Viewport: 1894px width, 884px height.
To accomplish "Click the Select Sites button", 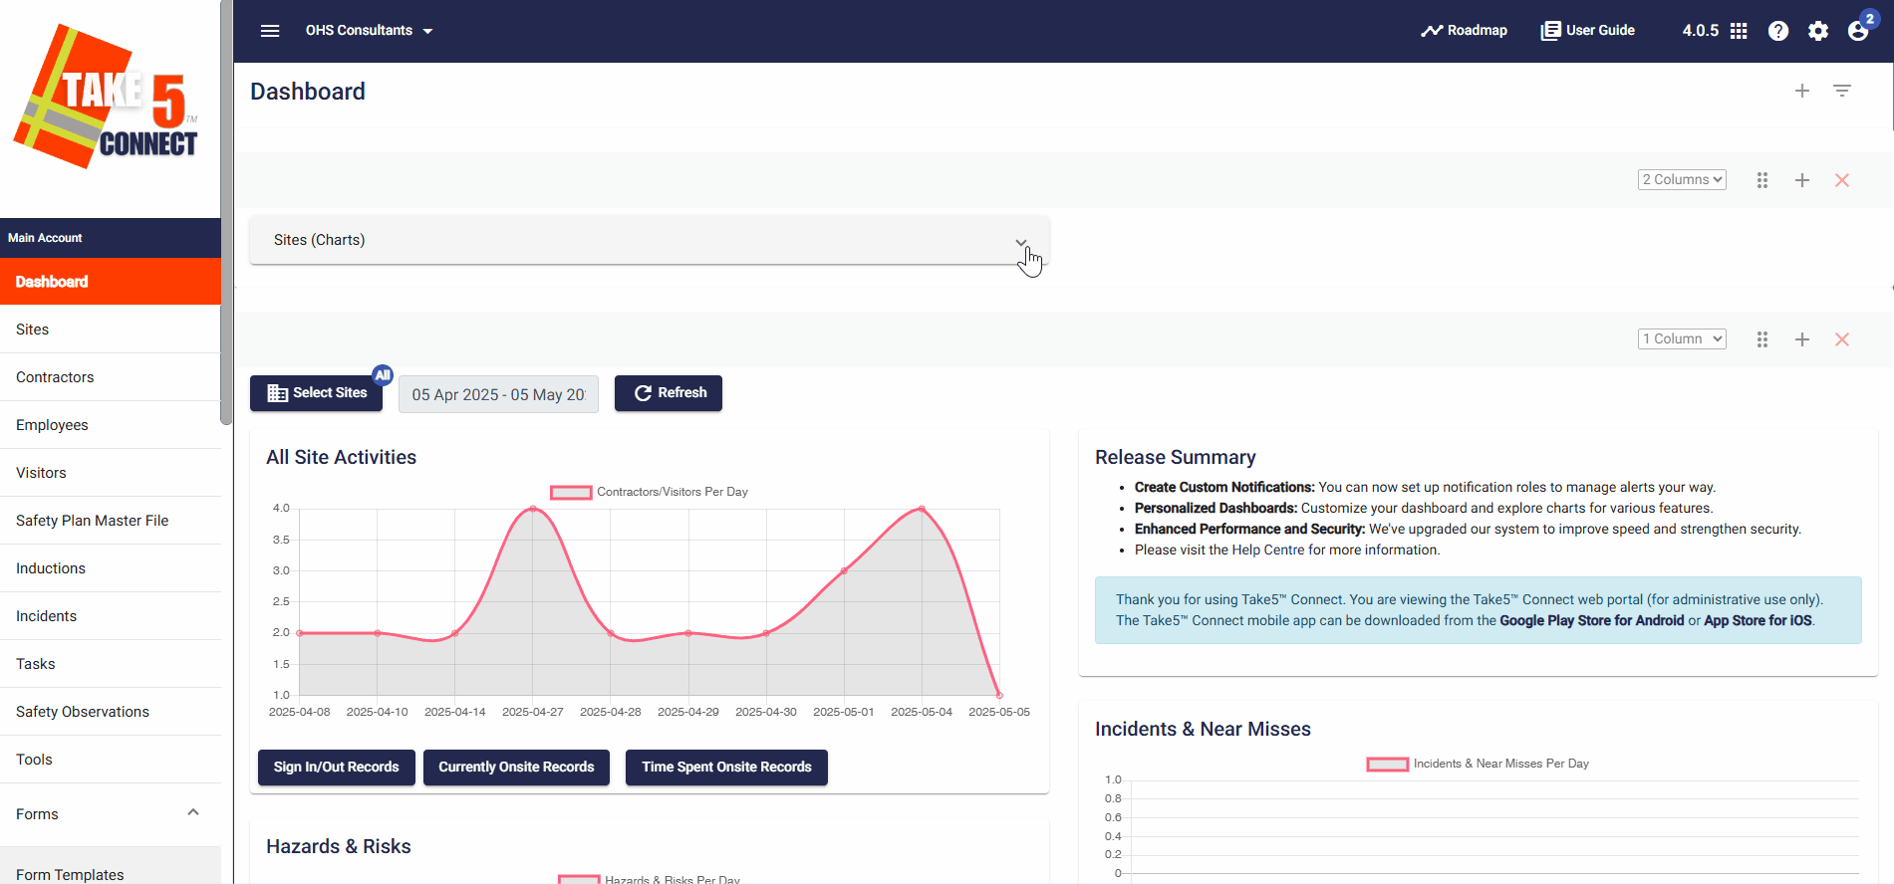I will point(317,393).
